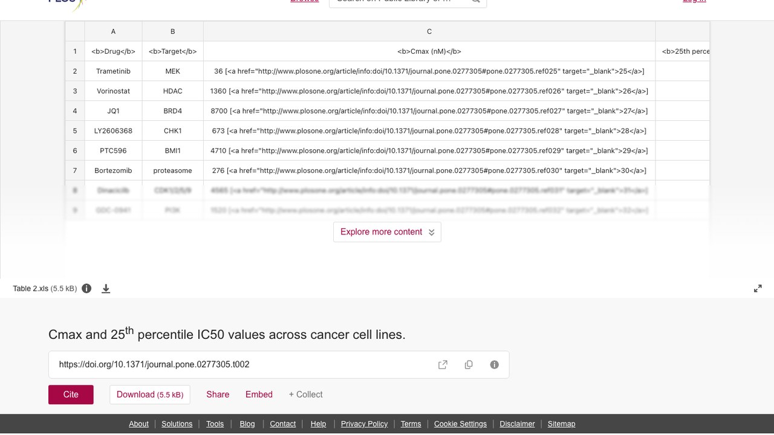Go to the Sitemap footer link
Image resolution: width=774 pixels, height=435 pixels.
tap(561, 424)
